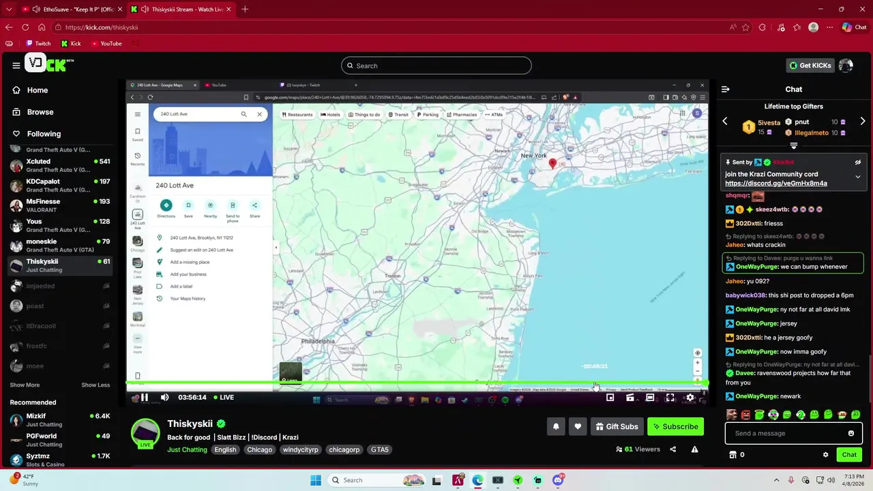873x491 pixels.
Task: Open the Windows Start menu
Action: coord(315,480)
